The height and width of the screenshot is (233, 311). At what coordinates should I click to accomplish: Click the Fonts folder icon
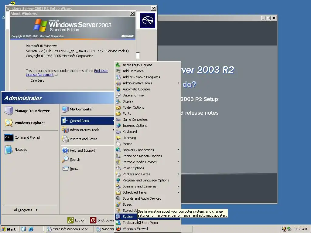(118, 113)
